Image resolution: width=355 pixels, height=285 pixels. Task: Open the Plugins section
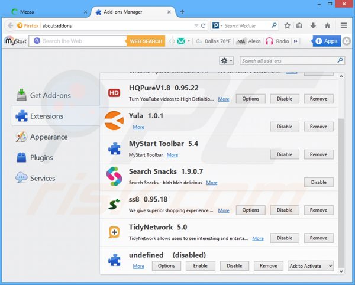[x=56, y=157]
